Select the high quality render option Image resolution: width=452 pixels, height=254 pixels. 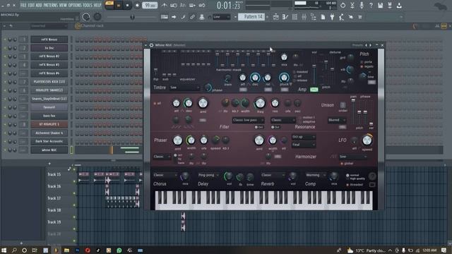(x=355, y=179)
